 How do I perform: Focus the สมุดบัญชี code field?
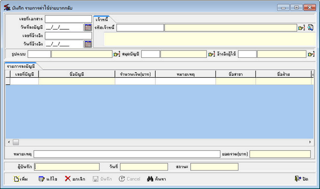tap(150, 54)
